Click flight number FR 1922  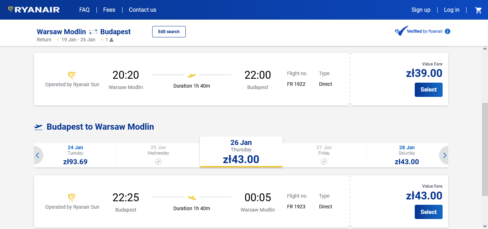point(296,84)
